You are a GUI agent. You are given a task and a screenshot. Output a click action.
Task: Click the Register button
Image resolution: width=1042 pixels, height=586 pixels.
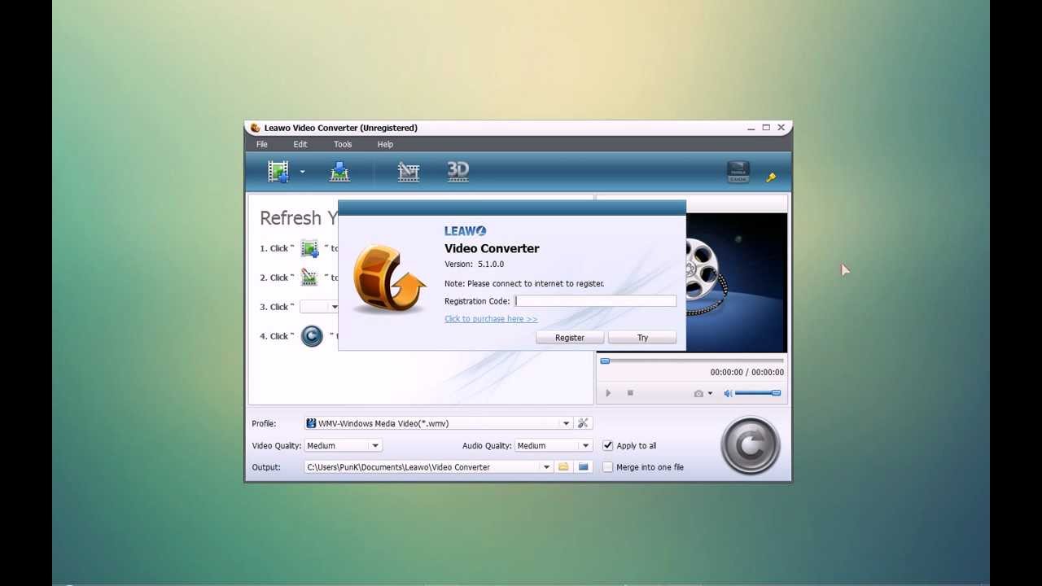[570, 337]
